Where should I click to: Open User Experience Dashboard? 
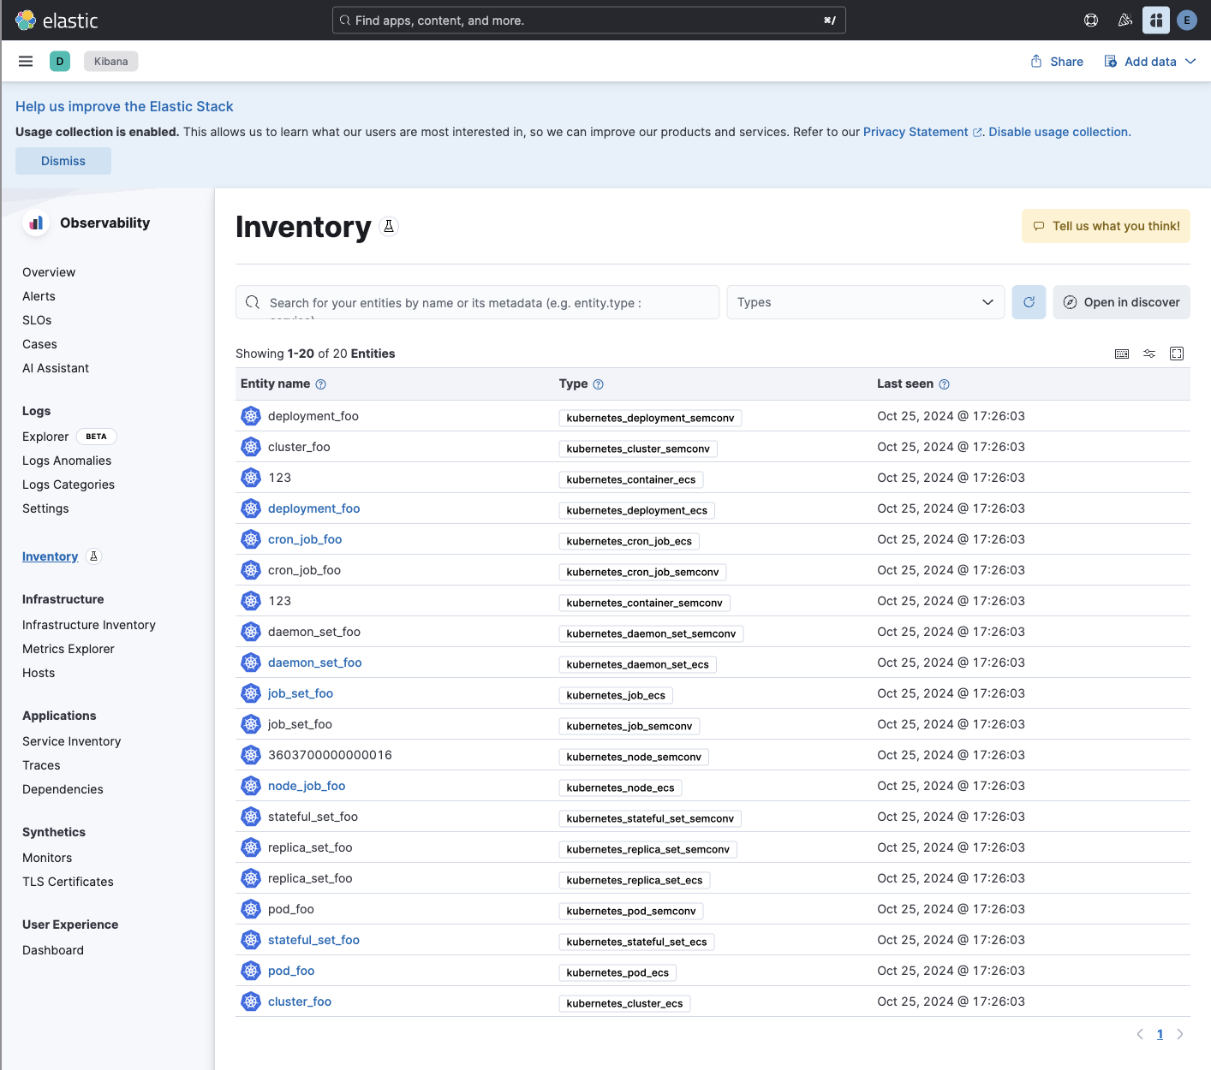tap(53, 950)
